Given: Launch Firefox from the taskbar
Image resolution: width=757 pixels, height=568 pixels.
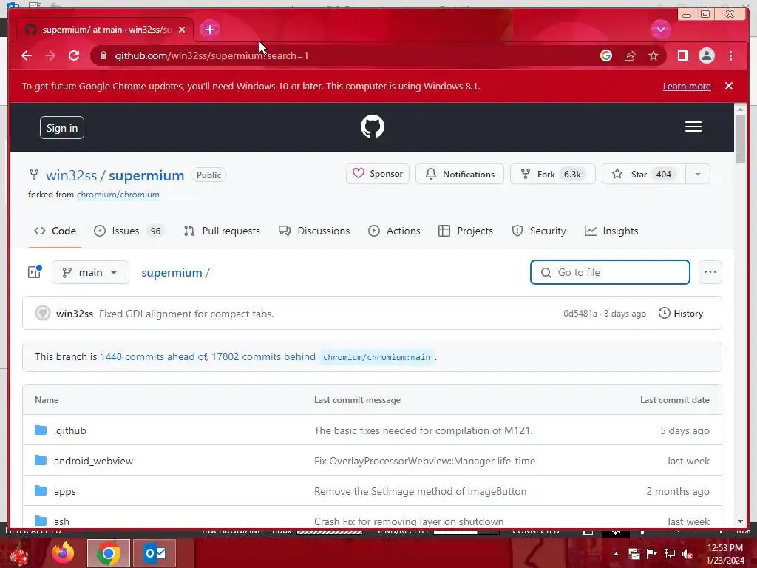Looking at the screenshot, I should (63, 553).
